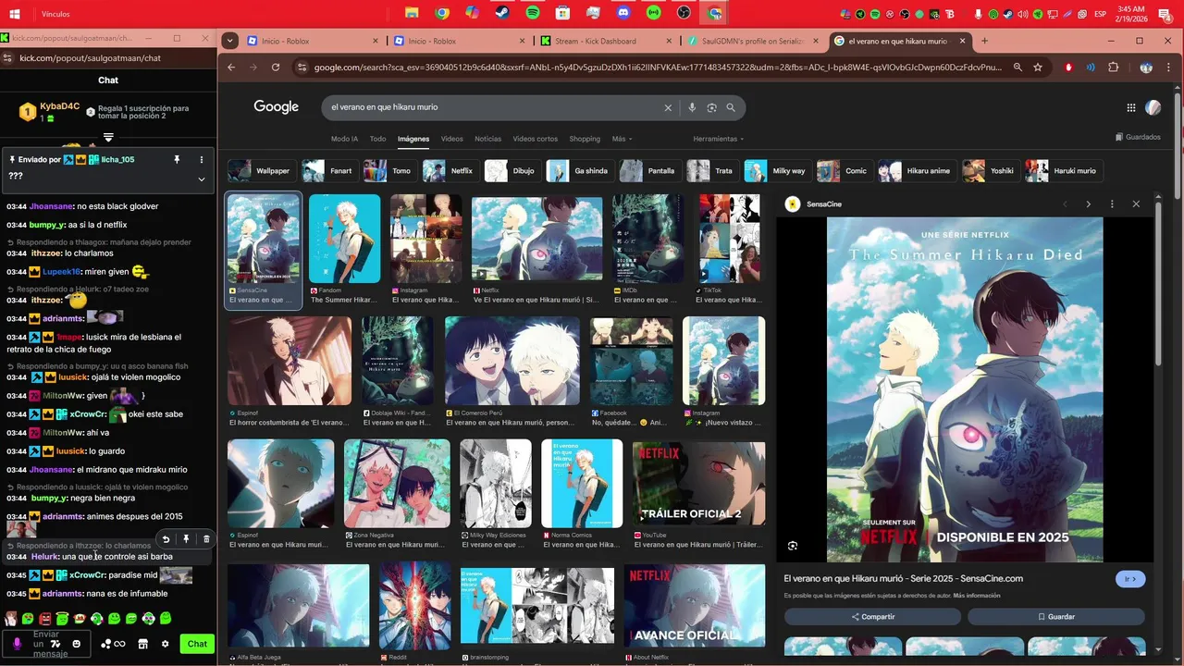Open the Fandom Summer Hikaru thumbnail
The width and height of the screenshot is (1184, 666).
(344, 239)
